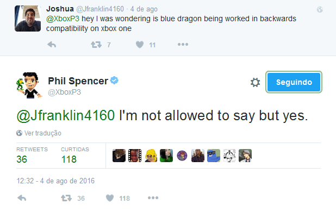Click the globe icon on Joshua's tweet
Viewport: 336px width, 210px height.
coord(320,9)
